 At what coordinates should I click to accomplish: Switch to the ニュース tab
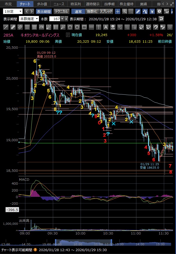59,4
